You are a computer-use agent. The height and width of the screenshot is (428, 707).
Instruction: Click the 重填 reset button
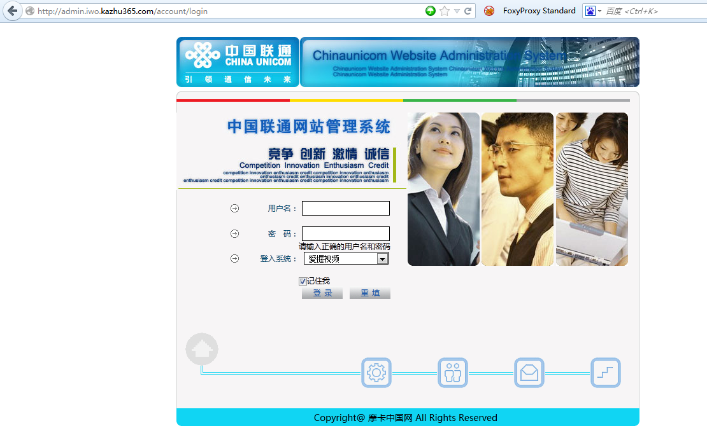(370, 293)
